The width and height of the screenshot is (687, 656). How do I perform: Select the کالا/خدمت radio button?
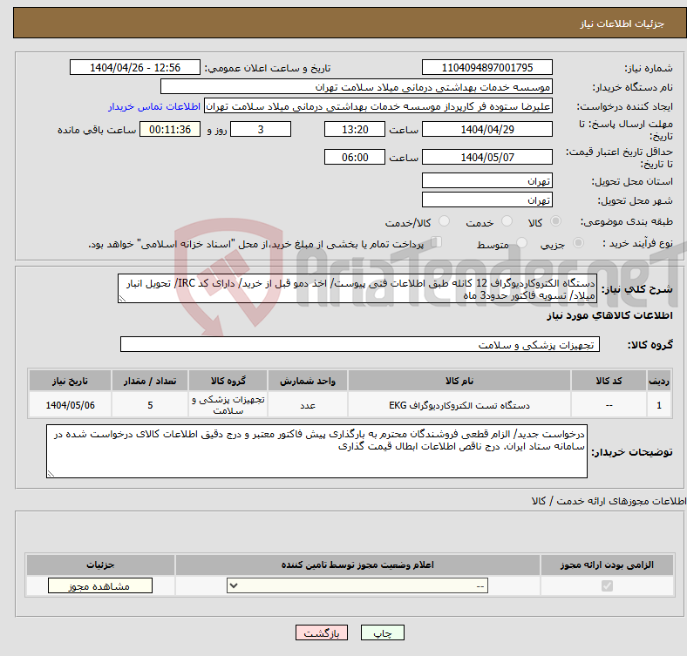tap(444, 221)
